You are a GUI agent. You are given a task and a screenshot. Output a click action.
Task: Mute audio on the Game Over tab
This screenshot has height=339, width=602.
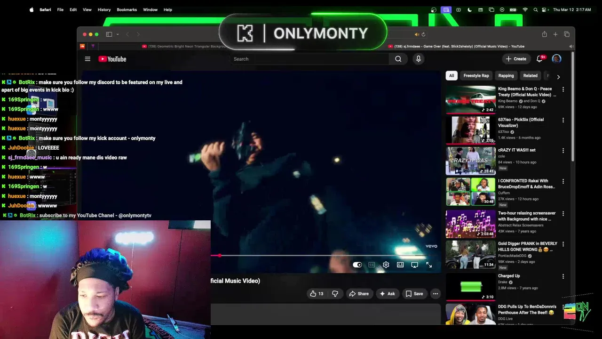571,46
